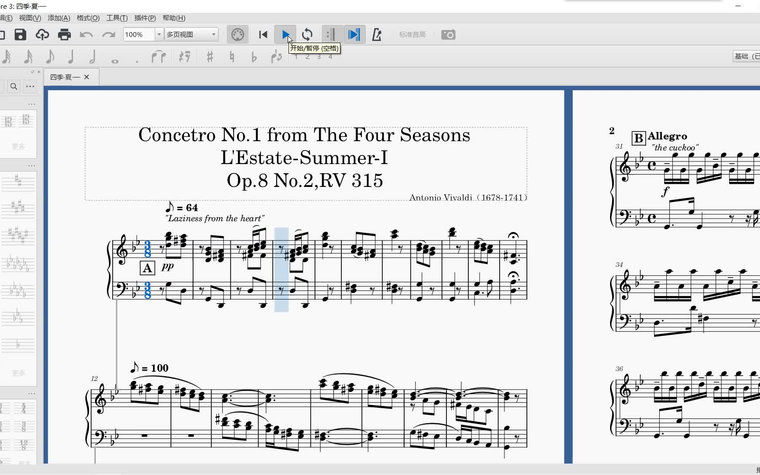
Task: Open the 工具(T) menu
Action: click(117, 18)
